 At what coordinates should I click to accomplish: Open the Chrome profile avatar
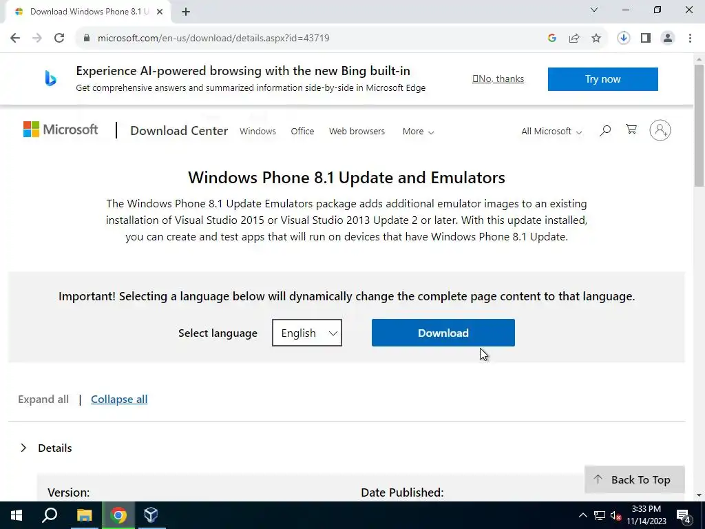point(668,39)
